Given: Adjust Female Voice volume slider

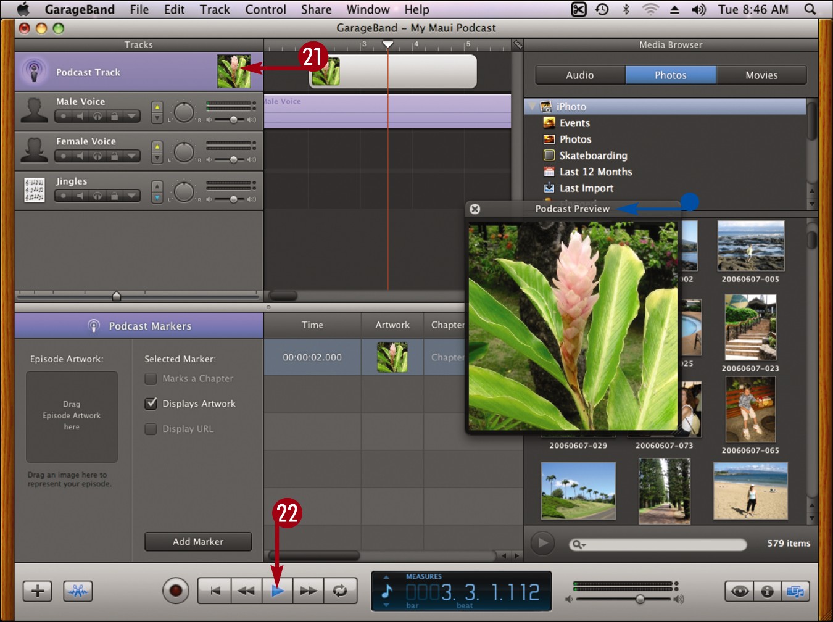Looking at the screenshot, I should [233, 159].
